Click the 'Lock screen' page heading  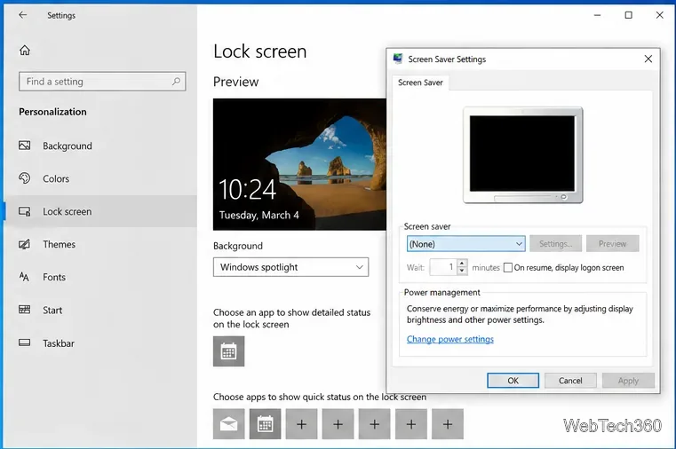tap(260, 51)
